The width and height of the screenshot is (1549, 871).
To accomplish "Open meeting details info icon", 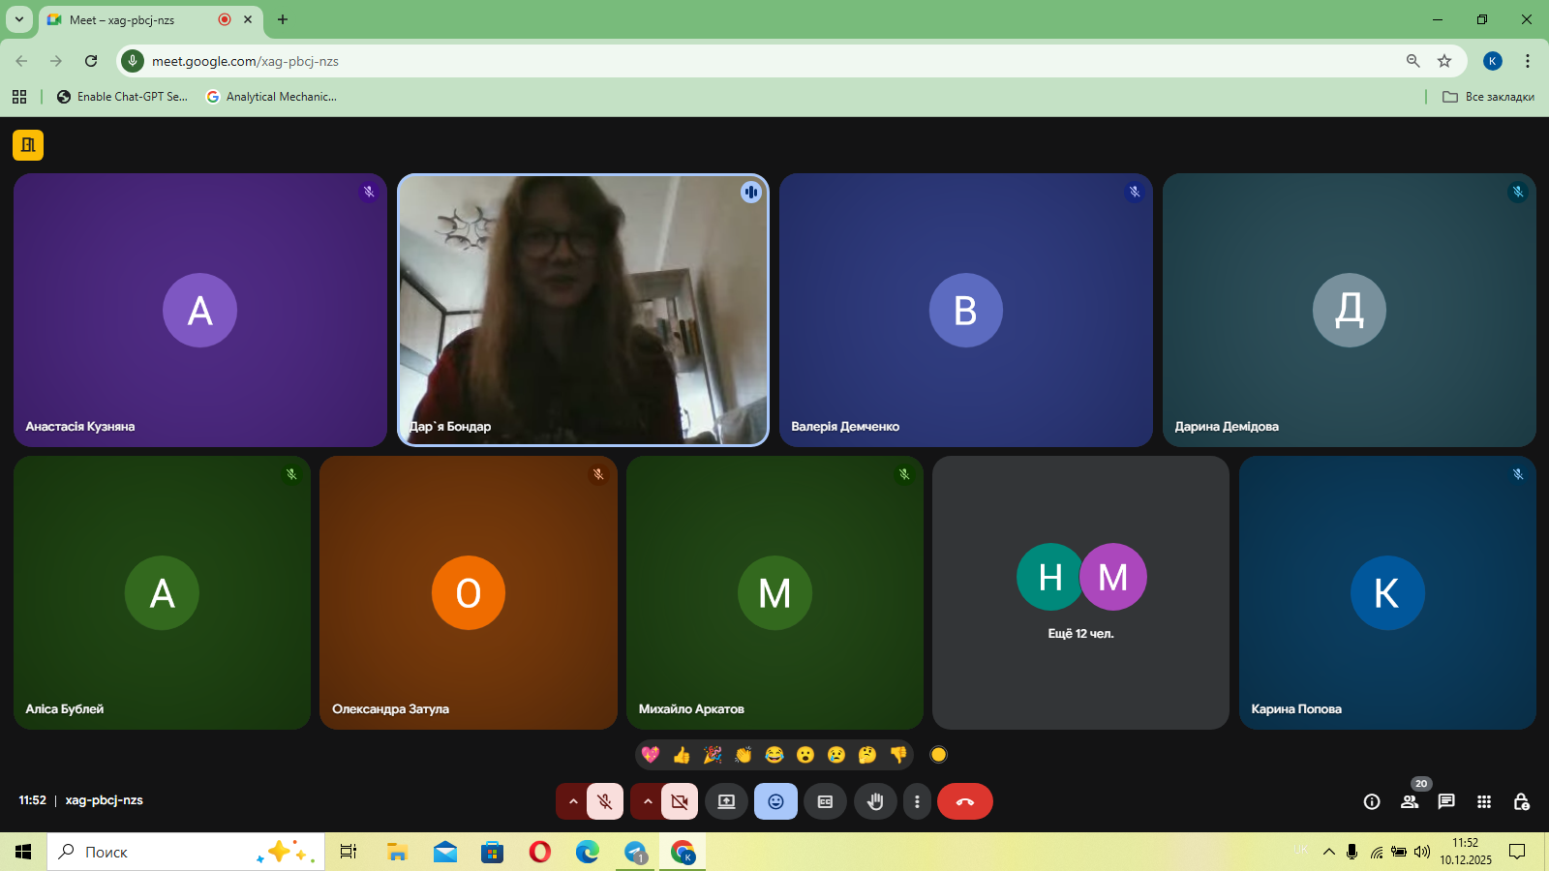I will click(1372, 801).
